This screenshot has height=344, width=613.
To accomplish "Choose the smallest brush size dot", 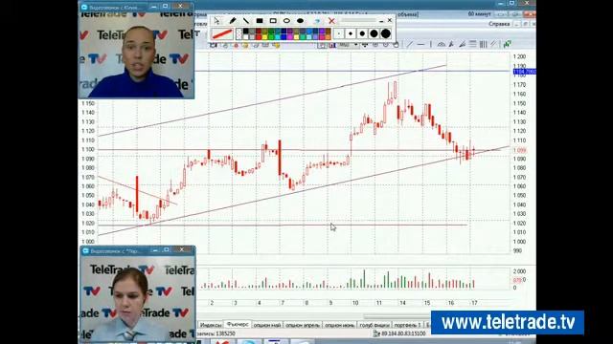I will (x=339, y=33).
